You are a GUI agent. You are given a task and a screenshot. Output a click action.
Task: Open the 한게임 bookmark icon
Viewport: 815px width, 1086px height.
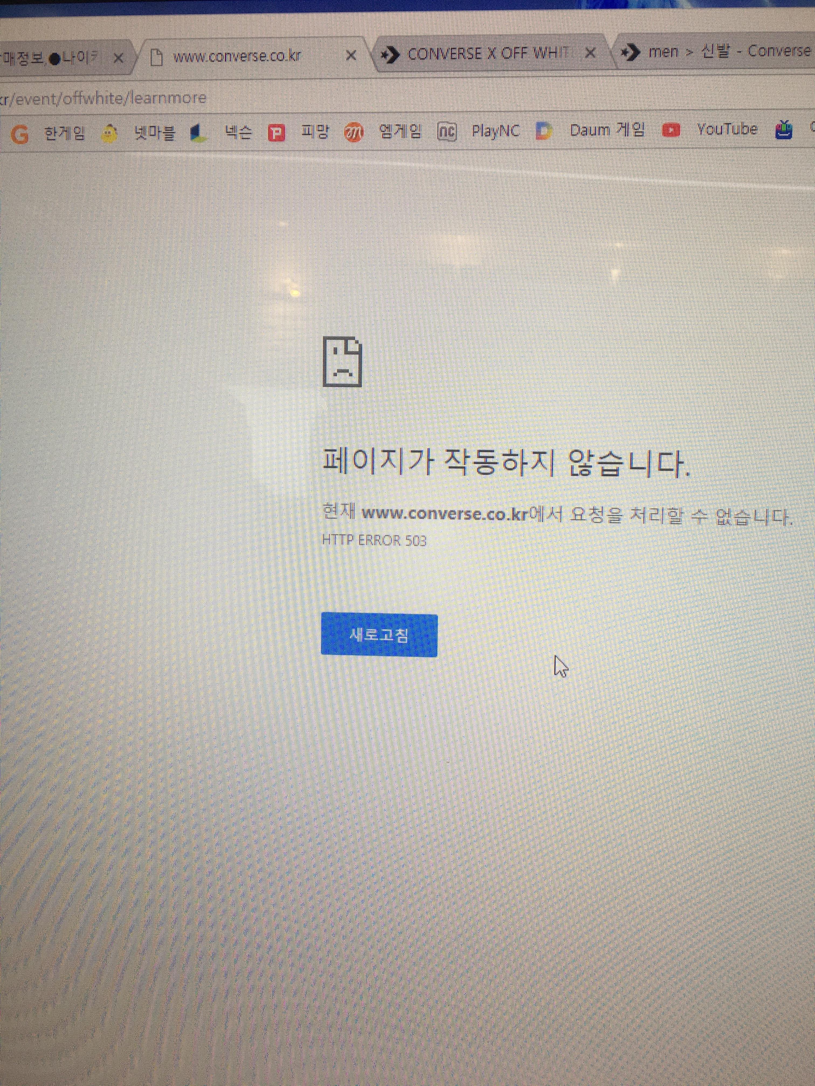pos(20,134)
